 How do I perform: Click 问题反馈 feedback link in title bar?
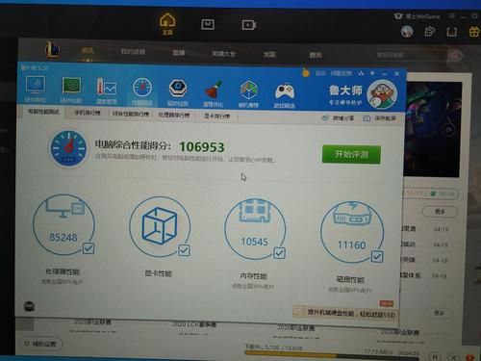342,73
